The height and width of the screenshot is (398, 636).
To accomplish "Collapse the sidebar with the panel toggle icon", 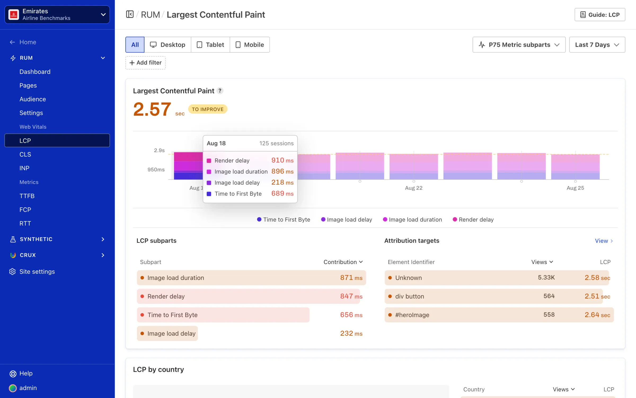I will coord(130,14).
